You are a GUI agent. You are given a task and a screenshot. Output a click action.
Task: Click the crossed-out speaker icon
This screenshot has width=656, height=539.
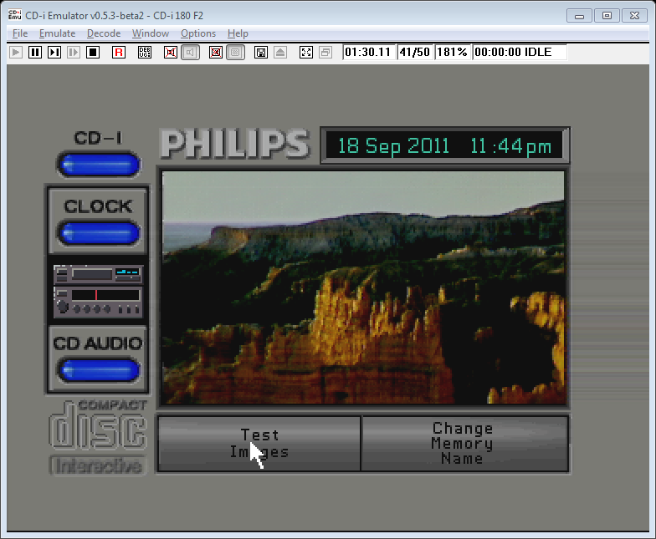coord(171,52)
